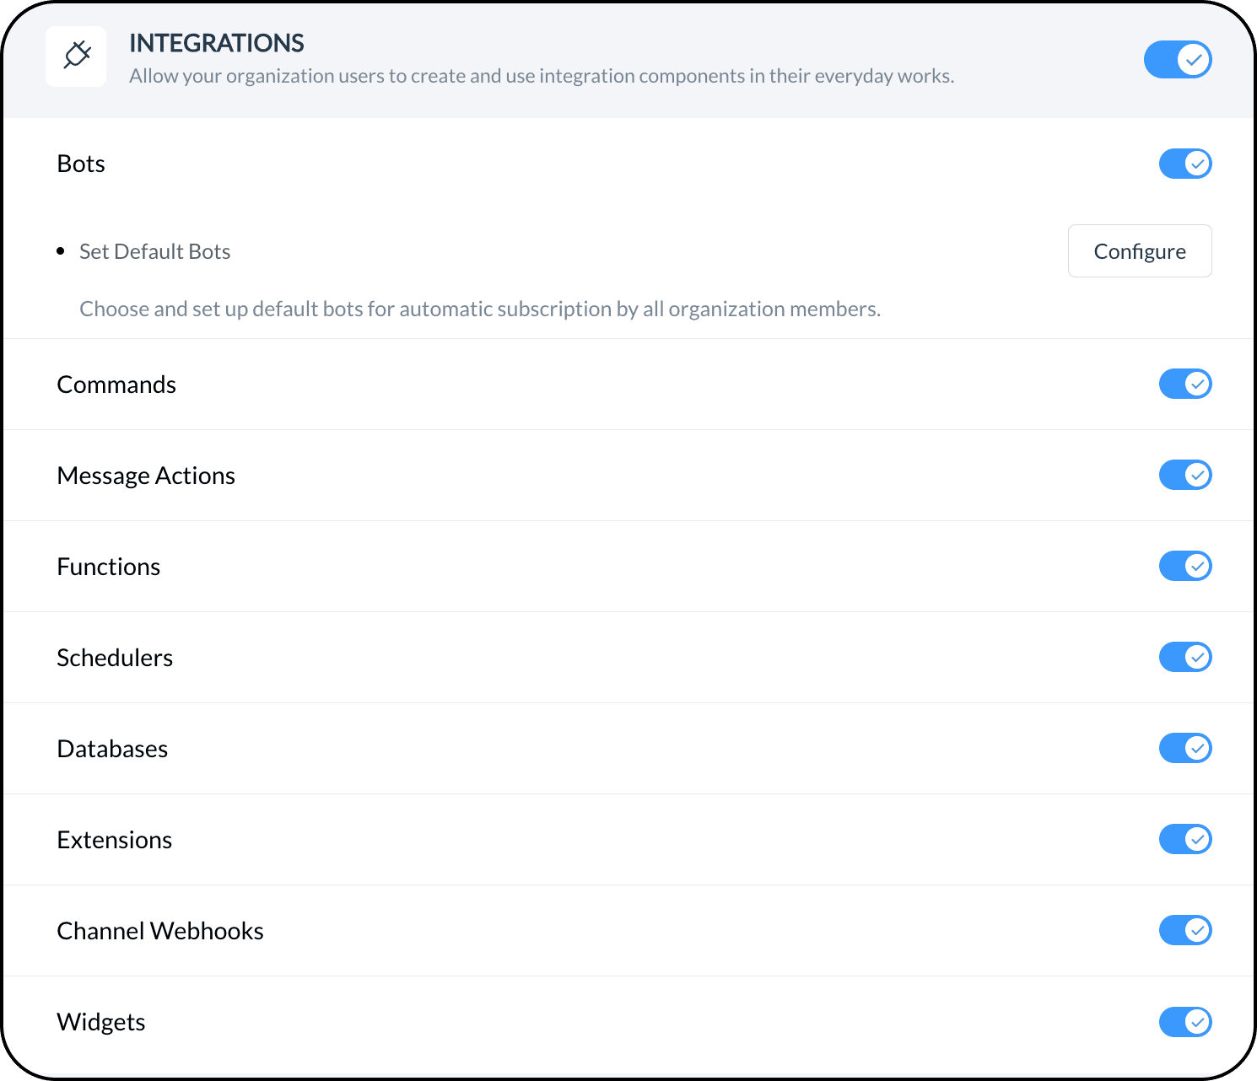Click the Integrations plug icon

coord(76,56)
